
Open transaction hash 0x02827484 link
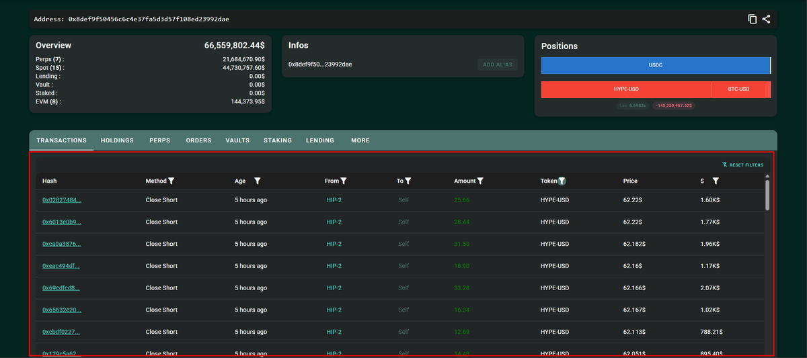pos(62,200)
